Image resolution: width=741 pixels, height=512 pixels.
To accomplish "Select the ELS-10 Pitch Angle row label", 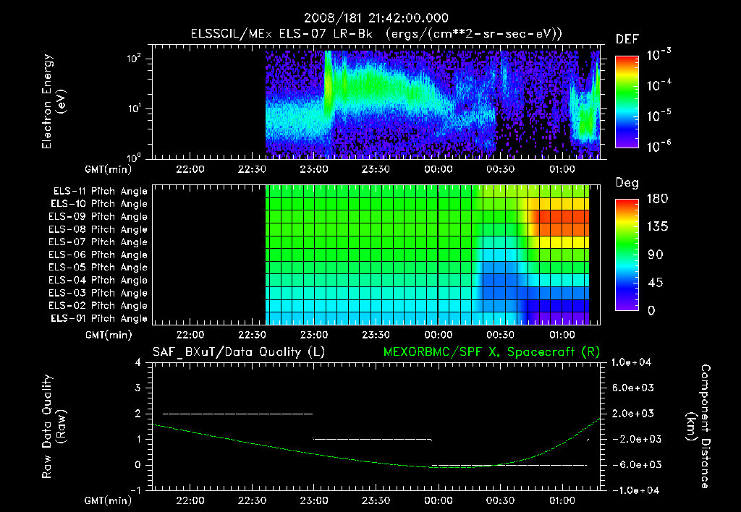I will tap(99, 204).
